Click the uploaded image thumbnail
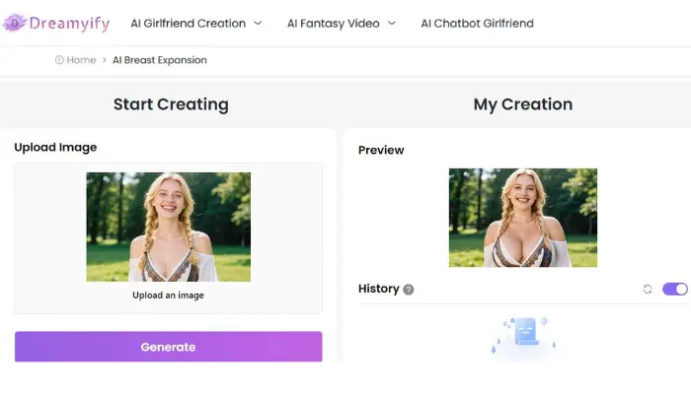The height and width of the screenshot is (394, 691). point(169,227)
